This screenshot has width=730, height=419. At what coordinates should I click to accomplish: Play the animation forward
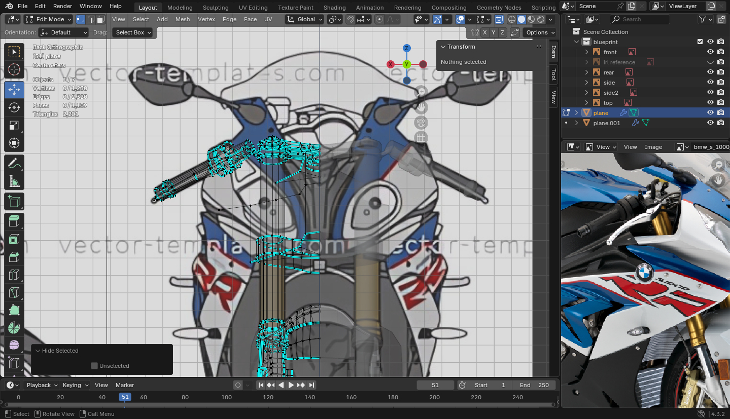point(291,385)
